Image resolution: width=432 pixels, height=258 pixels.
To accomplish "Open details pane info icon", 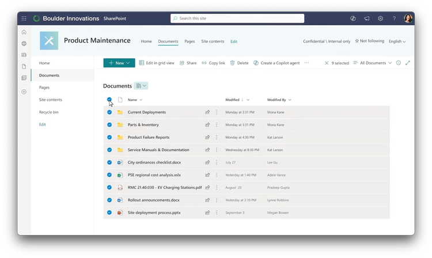I will [x=399, y=63].
